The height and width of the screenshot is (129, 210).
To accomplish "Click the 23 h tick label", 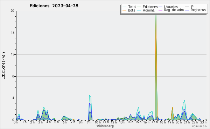I will tap(203, 122).
